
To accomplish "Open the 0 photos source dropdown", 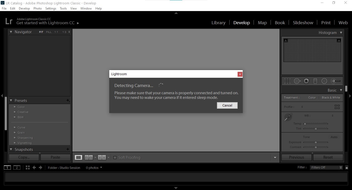I will click(x=94, y=168).
